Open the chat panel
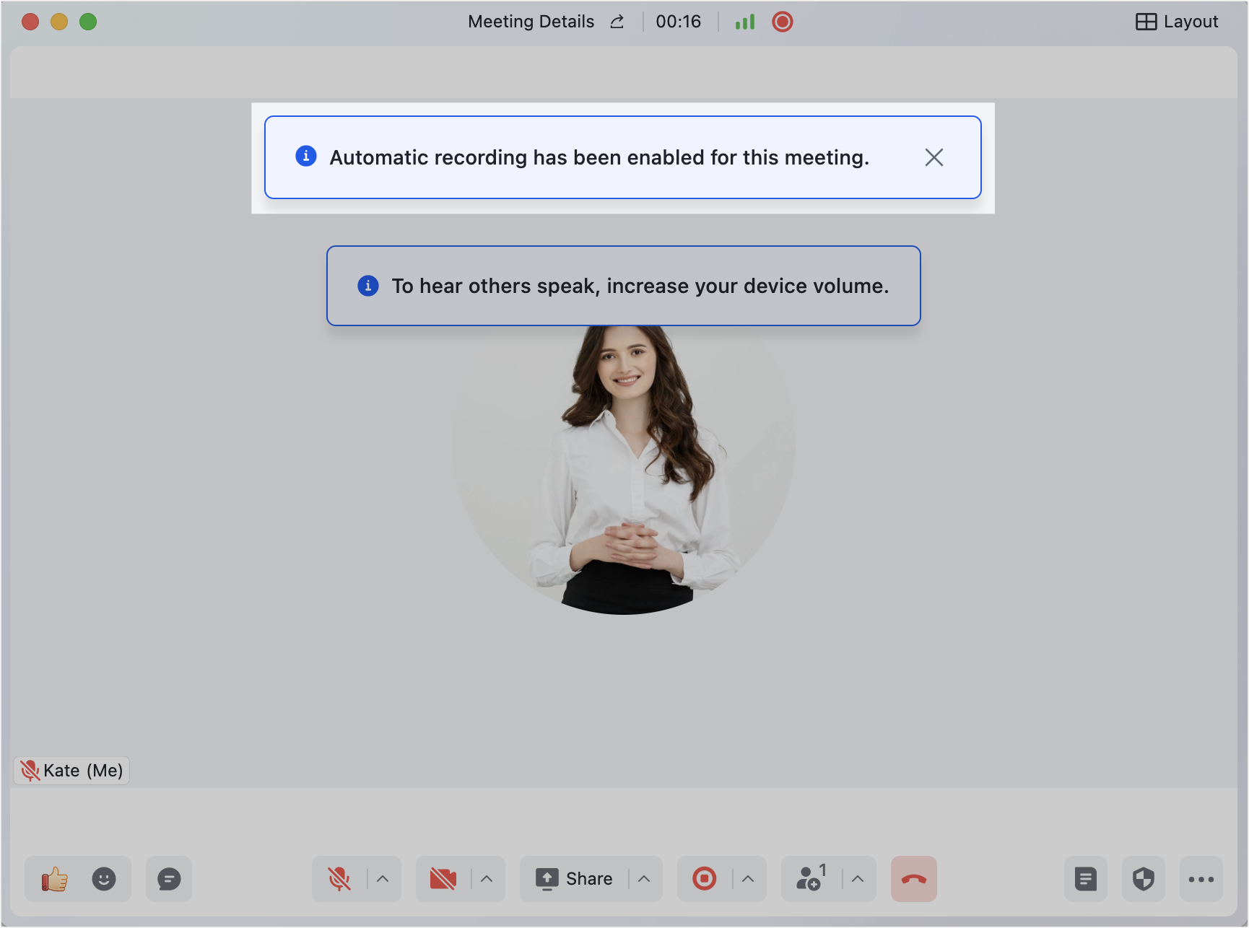This screenshot has height=928, width=1249. point(168,879)
